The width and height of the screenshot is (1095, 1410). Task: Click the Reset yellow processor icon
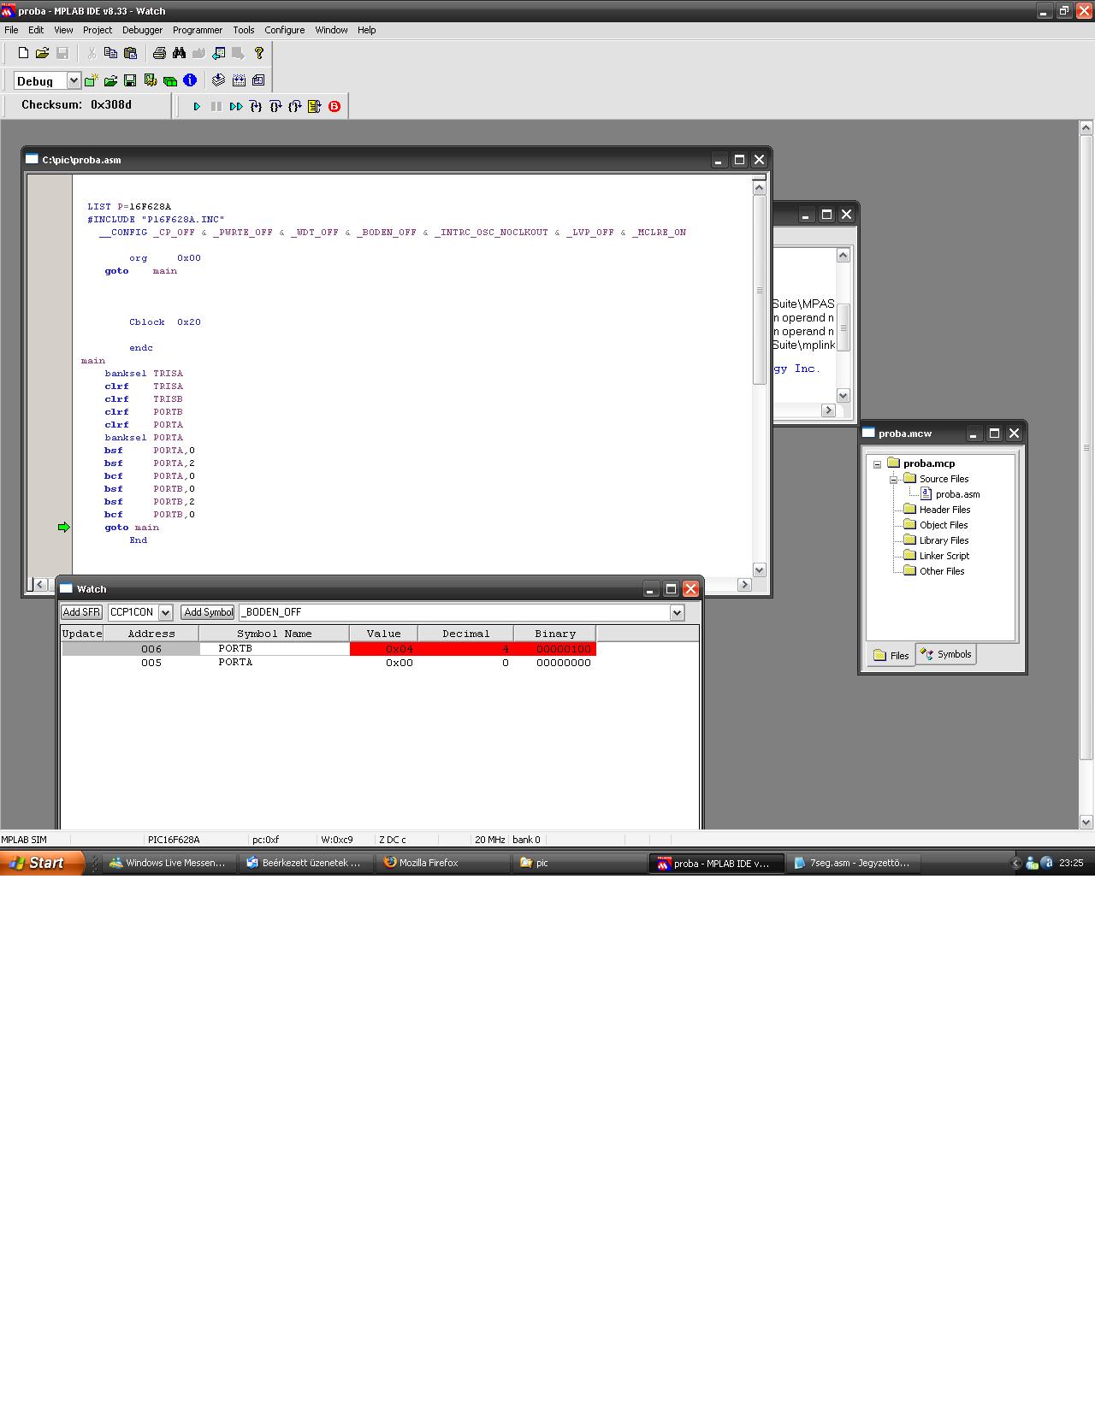click(315, 106)
